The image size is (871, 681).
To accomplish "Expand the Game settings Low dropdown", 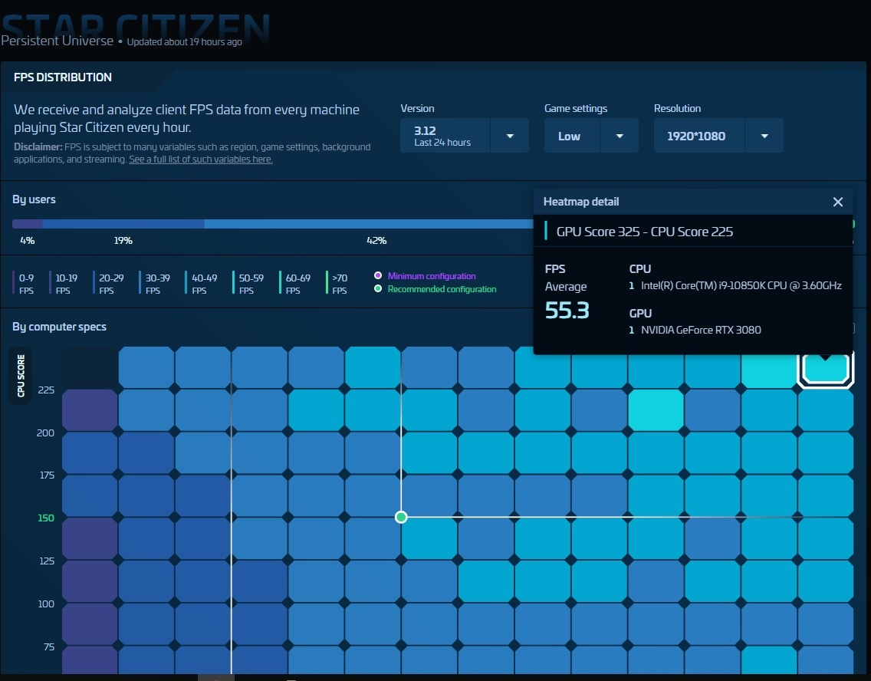I will point(620,136).
